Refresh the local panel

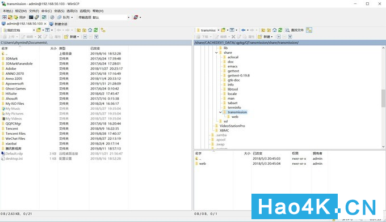95,30
